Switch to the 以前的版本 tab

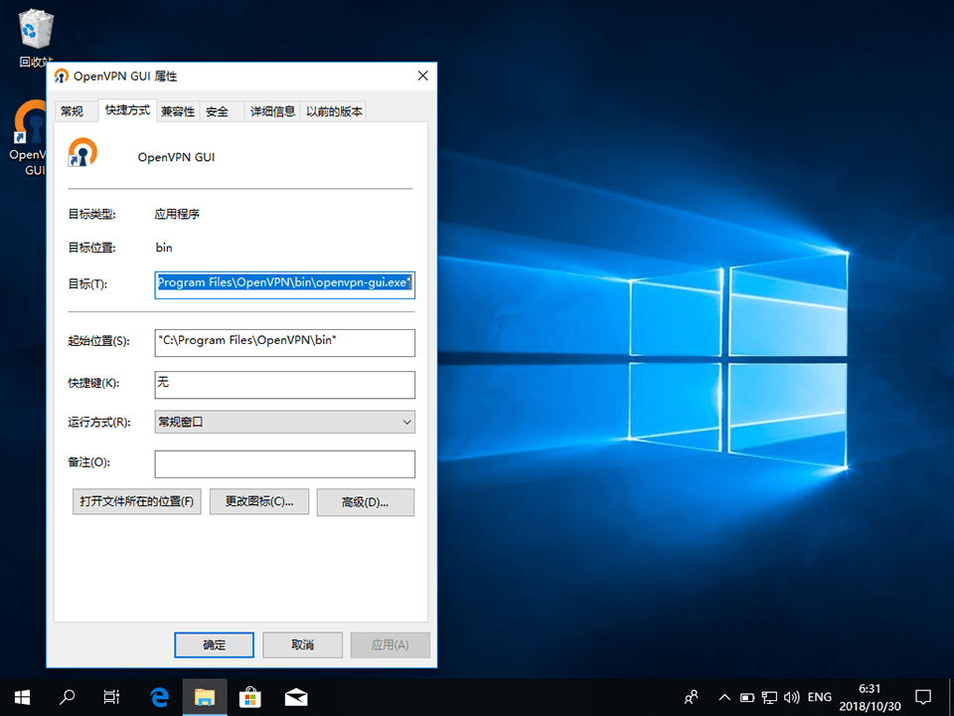(334, 111)
